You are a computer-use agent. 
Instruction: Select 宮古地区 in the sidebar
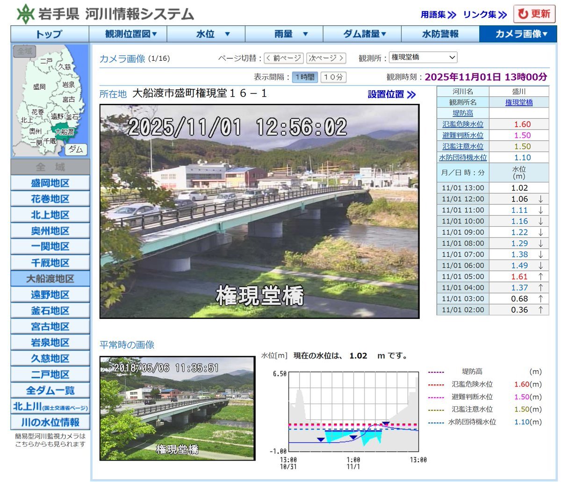pos(50,326)
